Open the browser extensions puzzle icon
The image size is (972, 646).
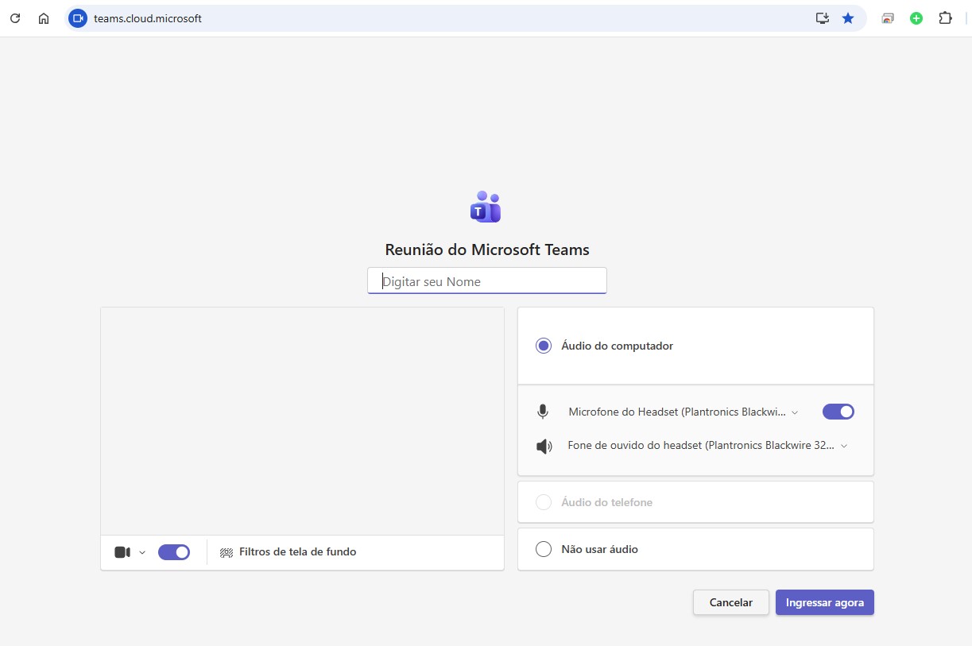pos(945,17)
